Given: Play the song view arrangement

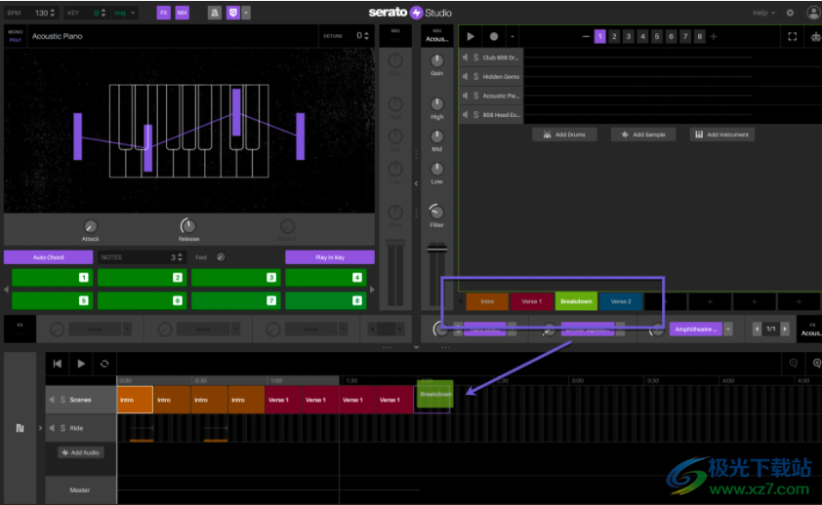Looking at the screenshot, I should (x=81, y=364).
